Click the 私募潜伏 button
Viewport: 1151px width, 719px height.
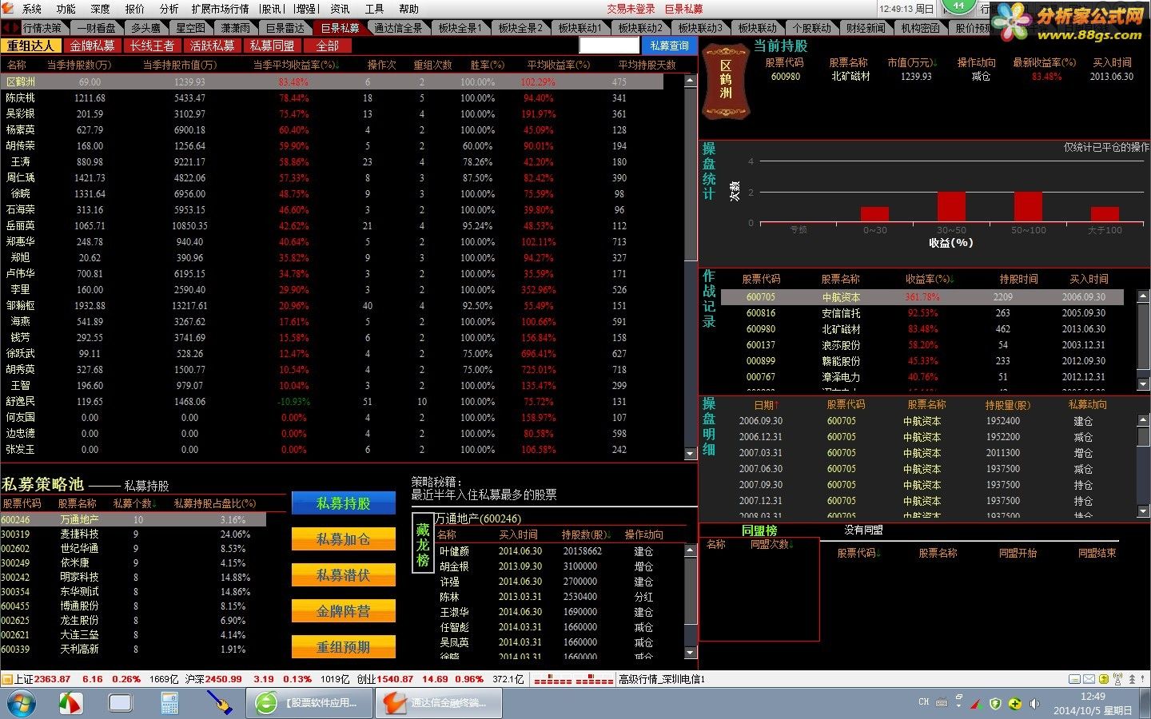(344, 575)
